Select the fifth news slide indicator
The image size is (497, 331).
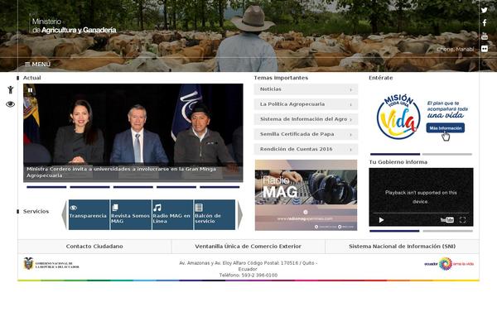(x=220, y=187)
